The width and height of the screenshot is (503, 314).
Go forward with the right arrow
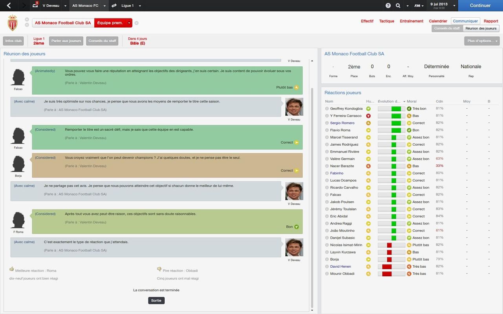(x=24, y=5)
